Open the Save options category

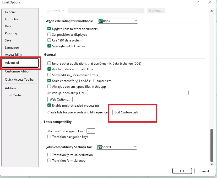tap(8, 40)
